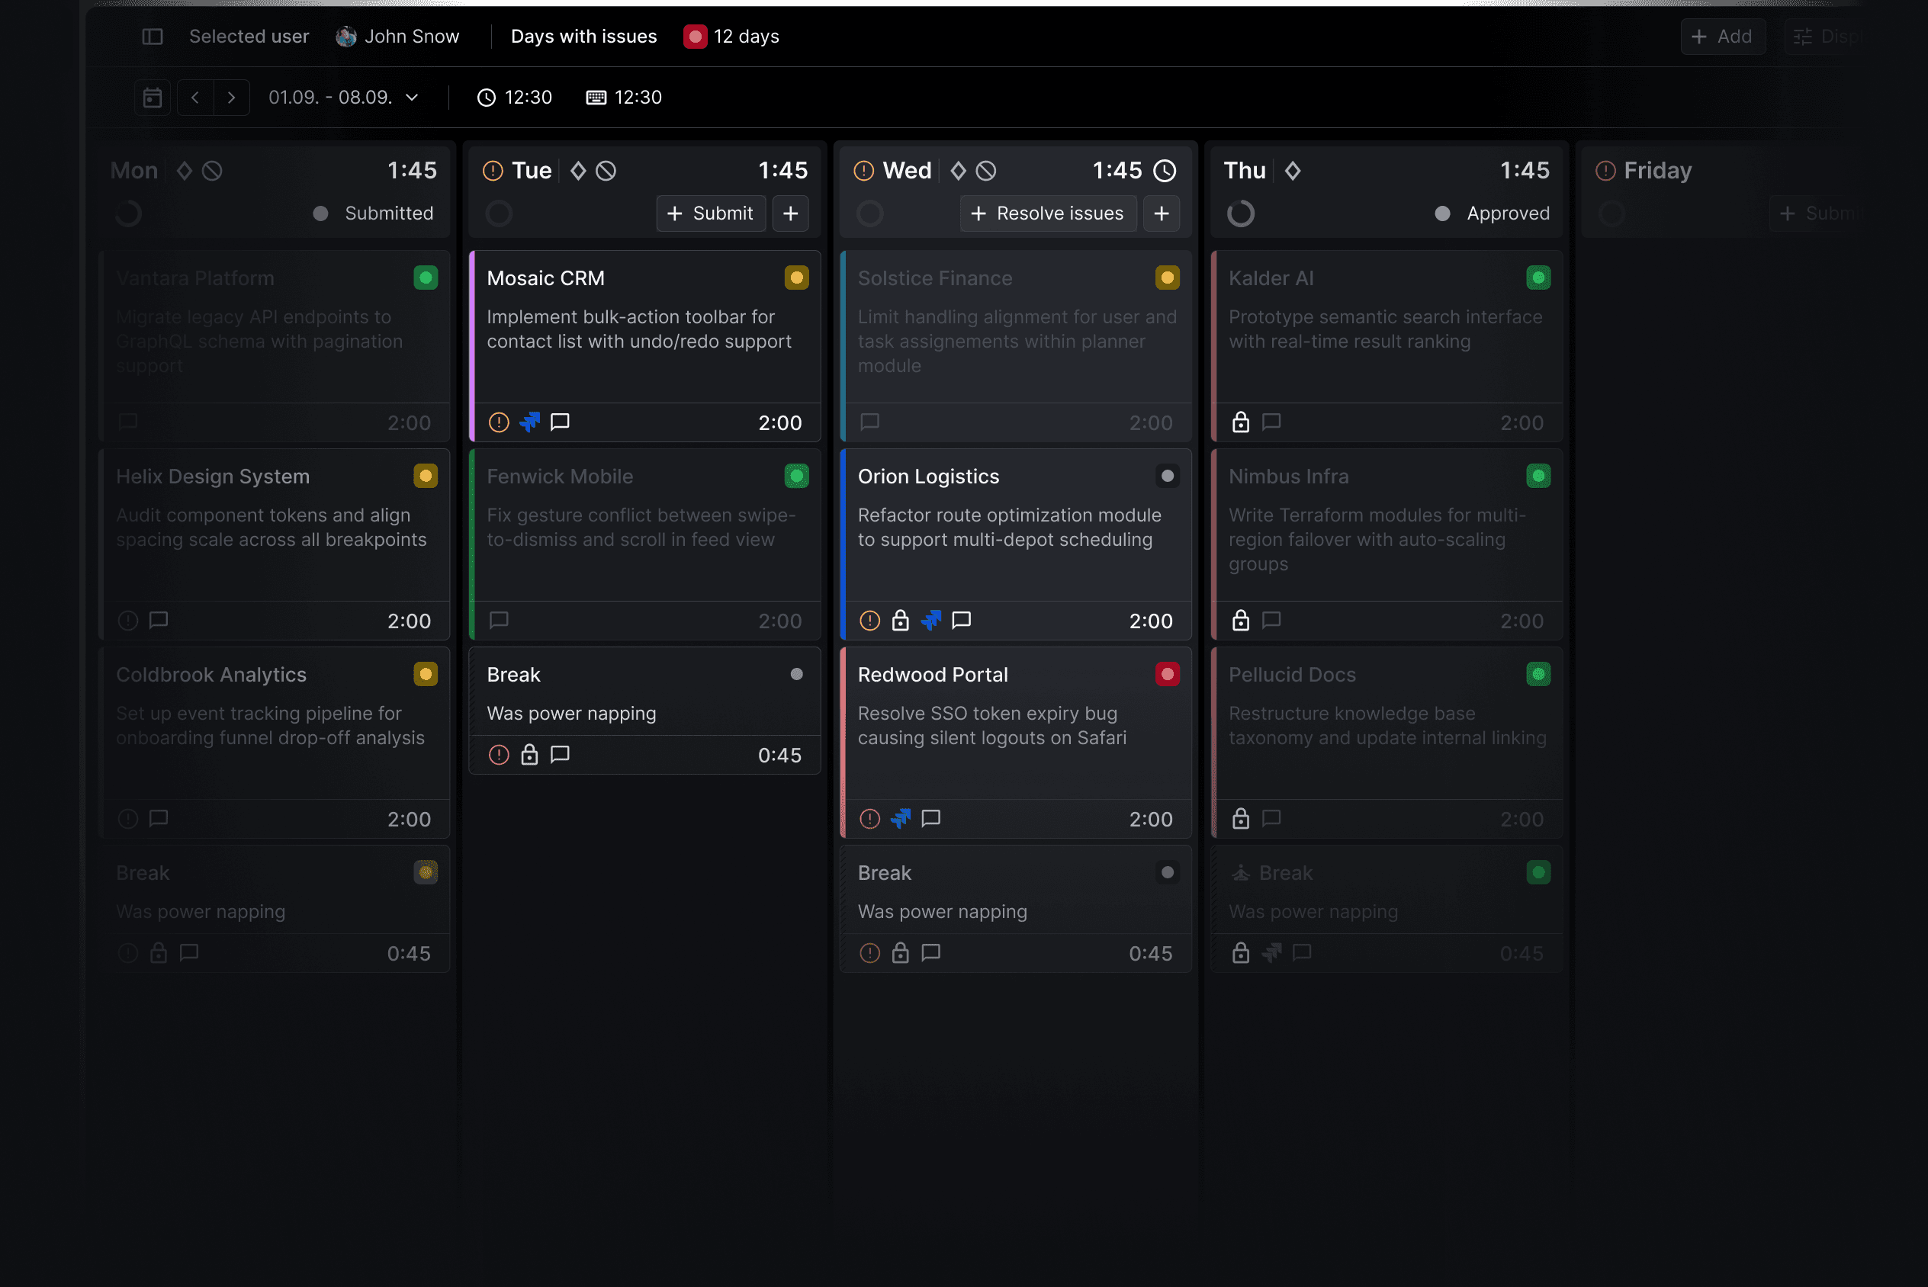
Task: Click Resolve issues on Wednesday
Action: 1047,213
